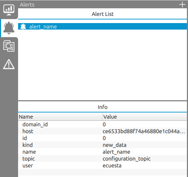The width and height of the screenshot is (188, 177).
Task: Select the user row
Action: tap(102, 165)
